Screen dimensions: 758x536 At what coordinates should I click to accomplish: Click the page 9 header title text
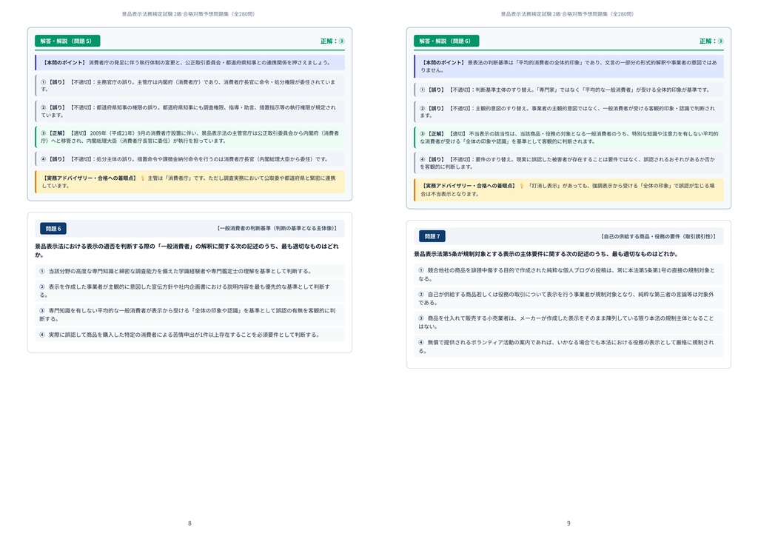pos(567,14)
